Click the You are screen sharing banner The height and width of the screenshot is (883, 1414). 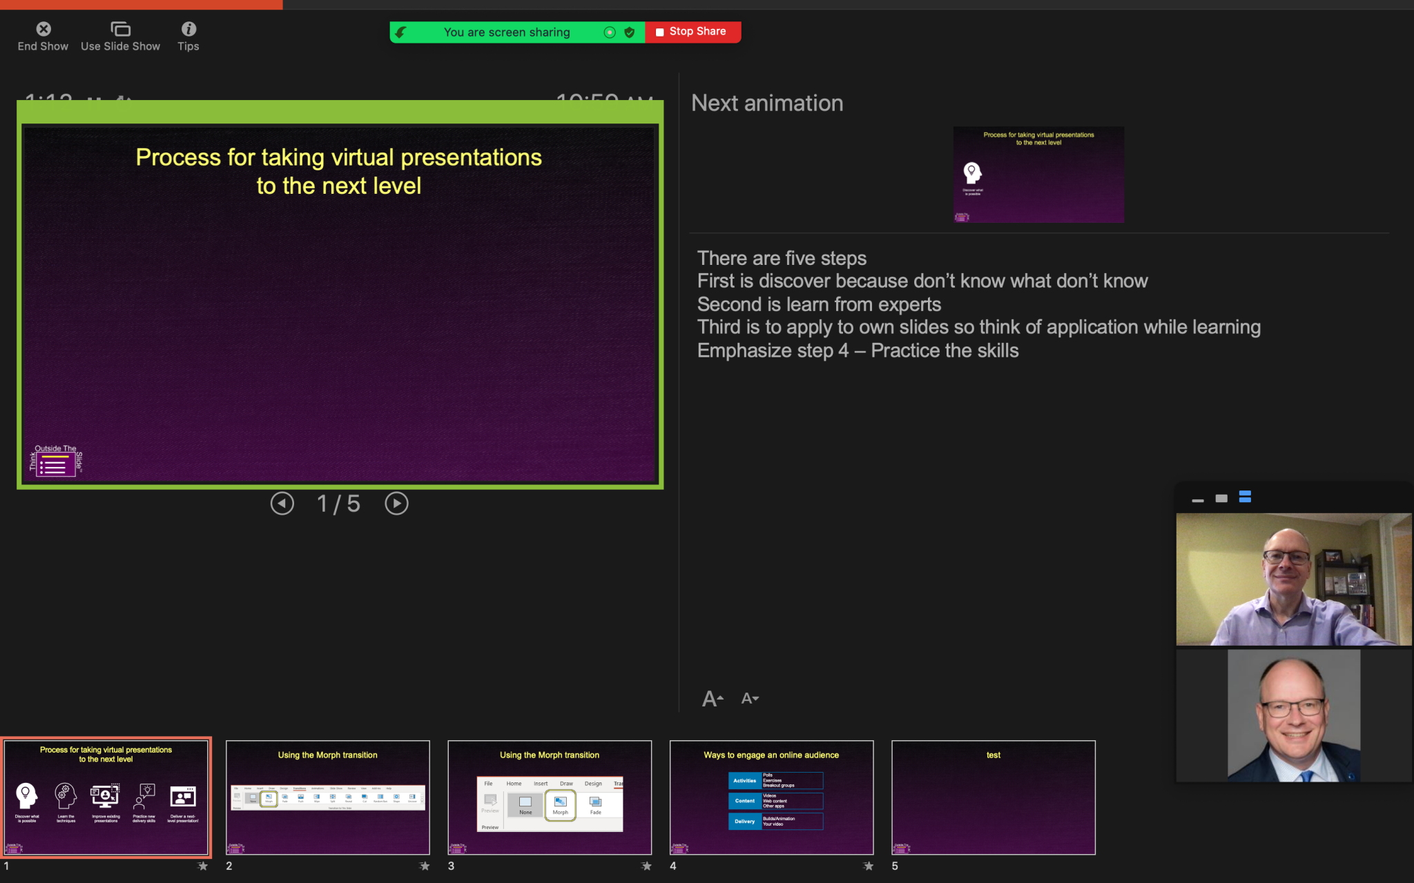coord(507,32)
